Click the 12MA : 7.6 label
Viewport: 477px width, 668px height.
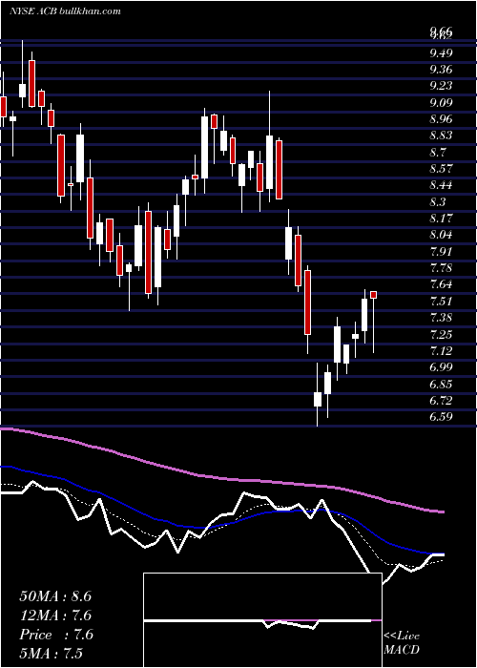(55, 616)
